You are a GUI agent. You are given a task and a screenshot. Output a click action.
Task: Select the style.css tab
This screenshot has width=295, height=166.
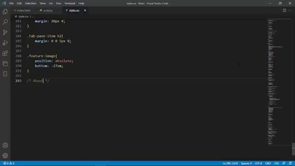click(74, 10)
